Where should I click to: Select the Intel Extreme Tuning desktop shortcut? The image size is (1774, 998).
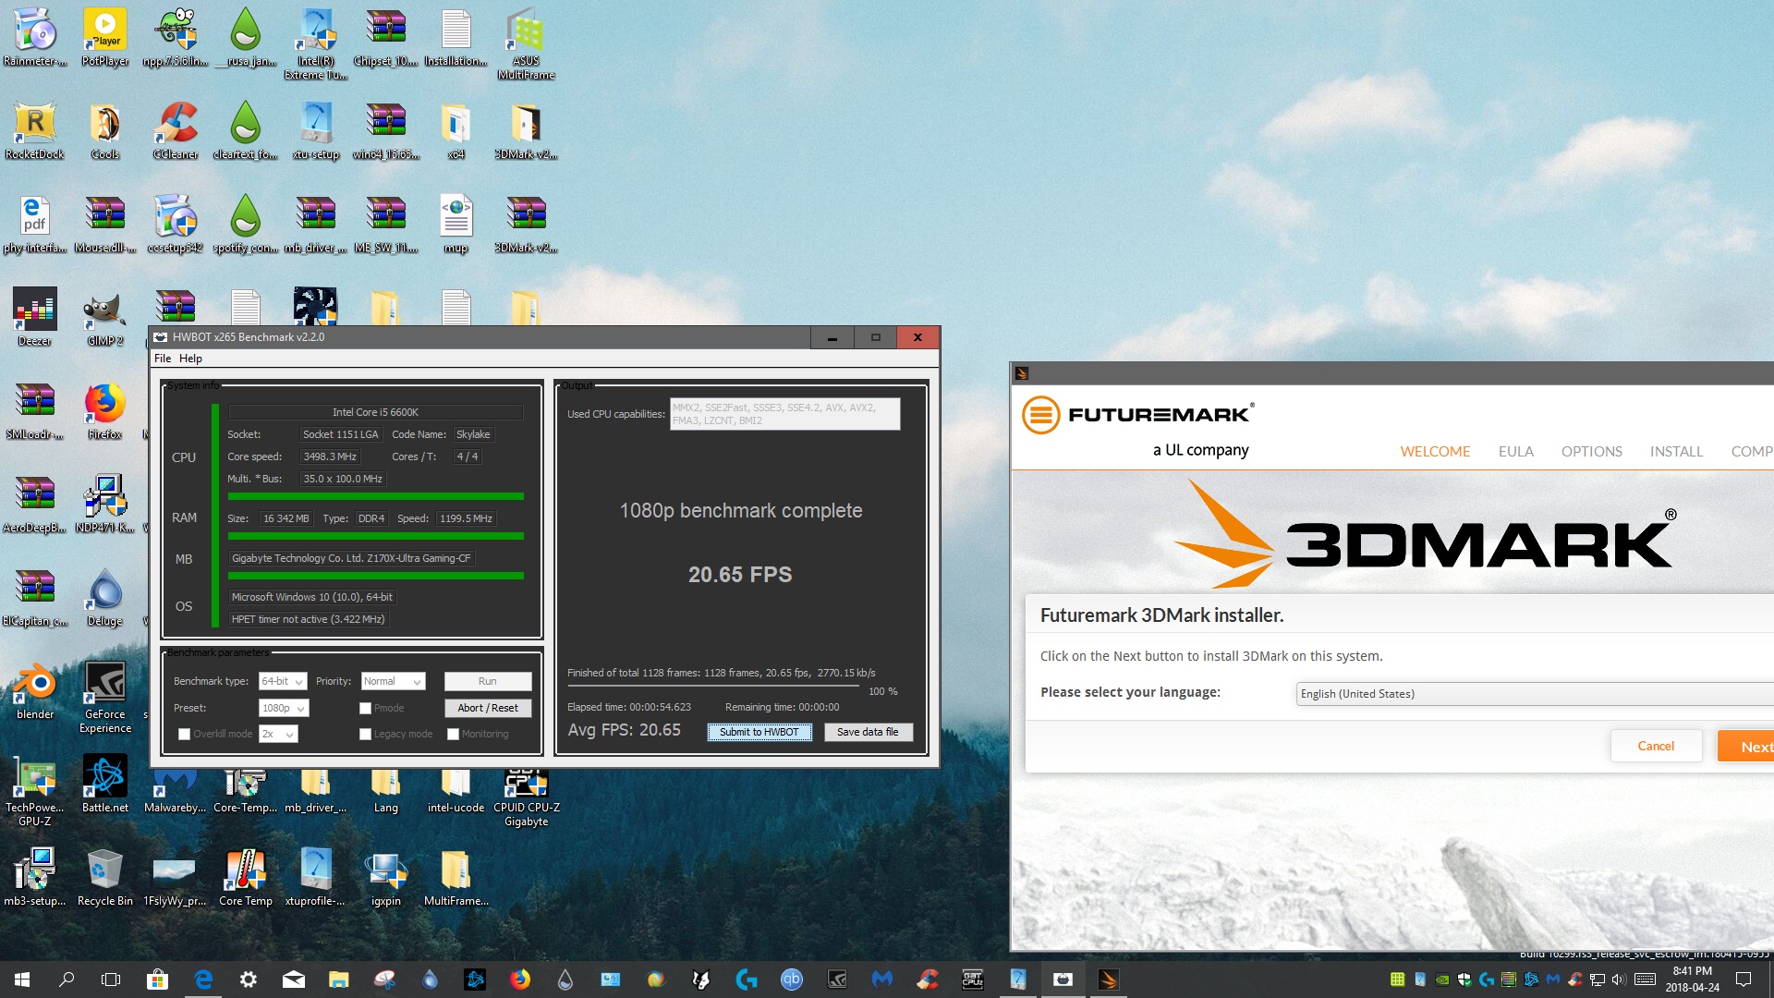[316, 44]
